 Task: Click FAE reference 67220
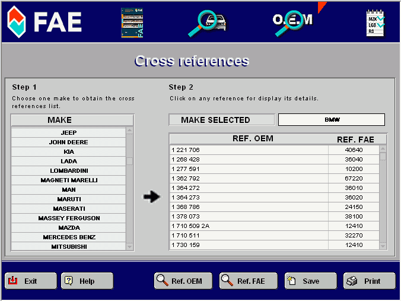[x=354, y=178]
